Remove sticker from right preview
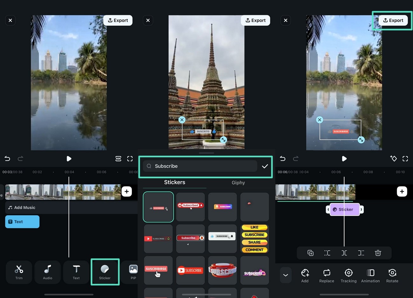413x298 pixels. [x=320, y=120]
